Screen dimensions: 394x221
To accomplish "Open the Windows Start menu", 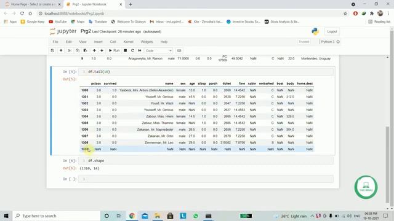I will tap(6, 215).
